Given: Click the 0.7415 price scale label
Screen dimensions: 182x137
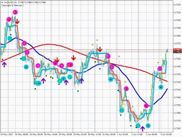Looking at the screenshot, I should point(177,90).
